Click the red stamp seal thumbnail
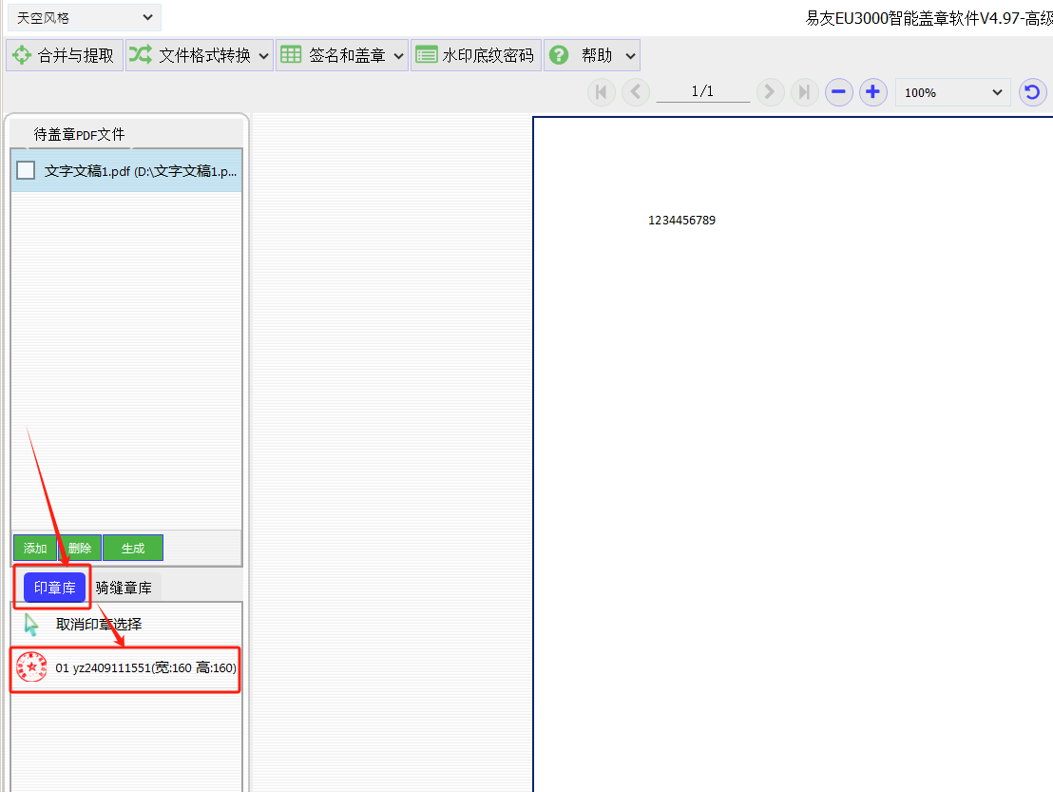The width and height of the screenshot is (1053, 792). point(32,667)
